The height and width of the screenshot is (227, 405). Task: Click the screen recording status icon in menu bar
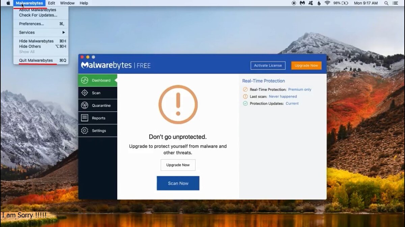point(294,3)
